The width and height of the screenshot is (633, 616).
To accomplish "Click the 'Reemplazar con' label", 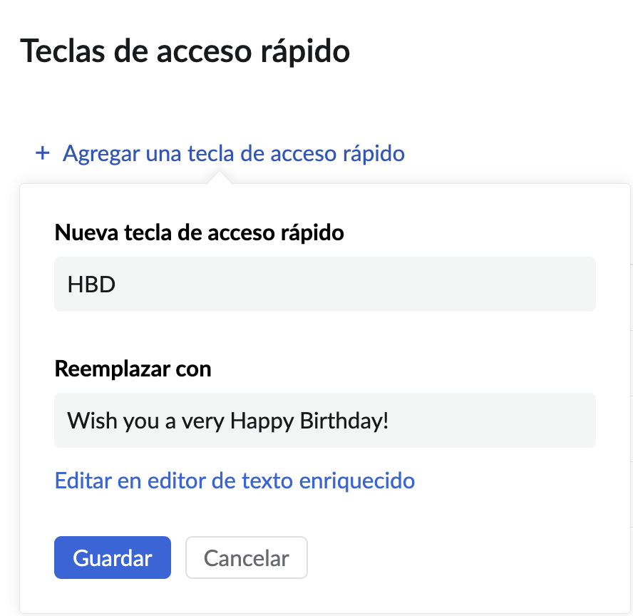I will point(133,369).
